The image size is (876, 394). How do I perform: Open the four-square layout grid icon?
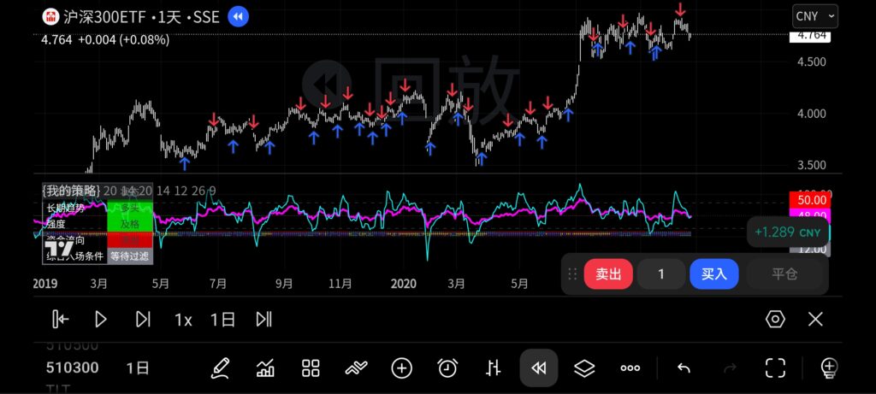(311, 368)
